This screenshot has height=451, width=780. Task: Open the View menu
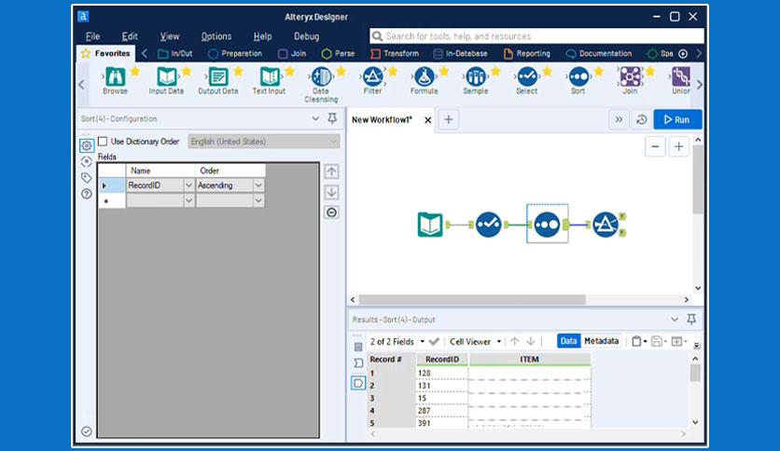tap(170, 36)
